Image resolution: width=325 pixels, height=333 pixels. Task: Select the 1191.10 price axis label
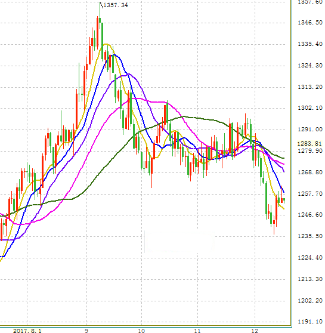click(310, 322)
